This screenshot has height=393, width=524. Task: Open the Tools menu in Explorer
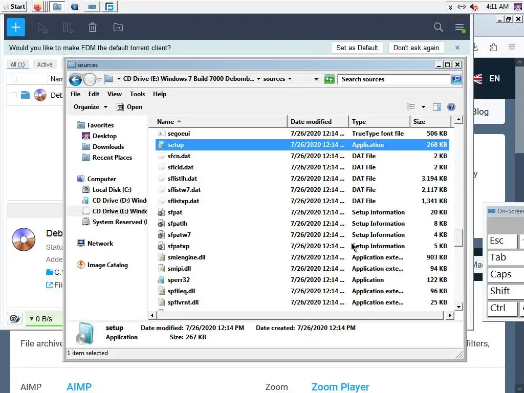[x=137, y=94]
